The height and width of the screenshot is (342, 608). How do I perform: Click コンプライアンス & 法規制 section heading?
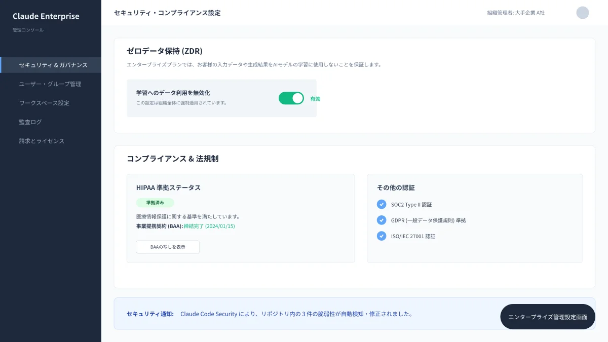point(172,159)
